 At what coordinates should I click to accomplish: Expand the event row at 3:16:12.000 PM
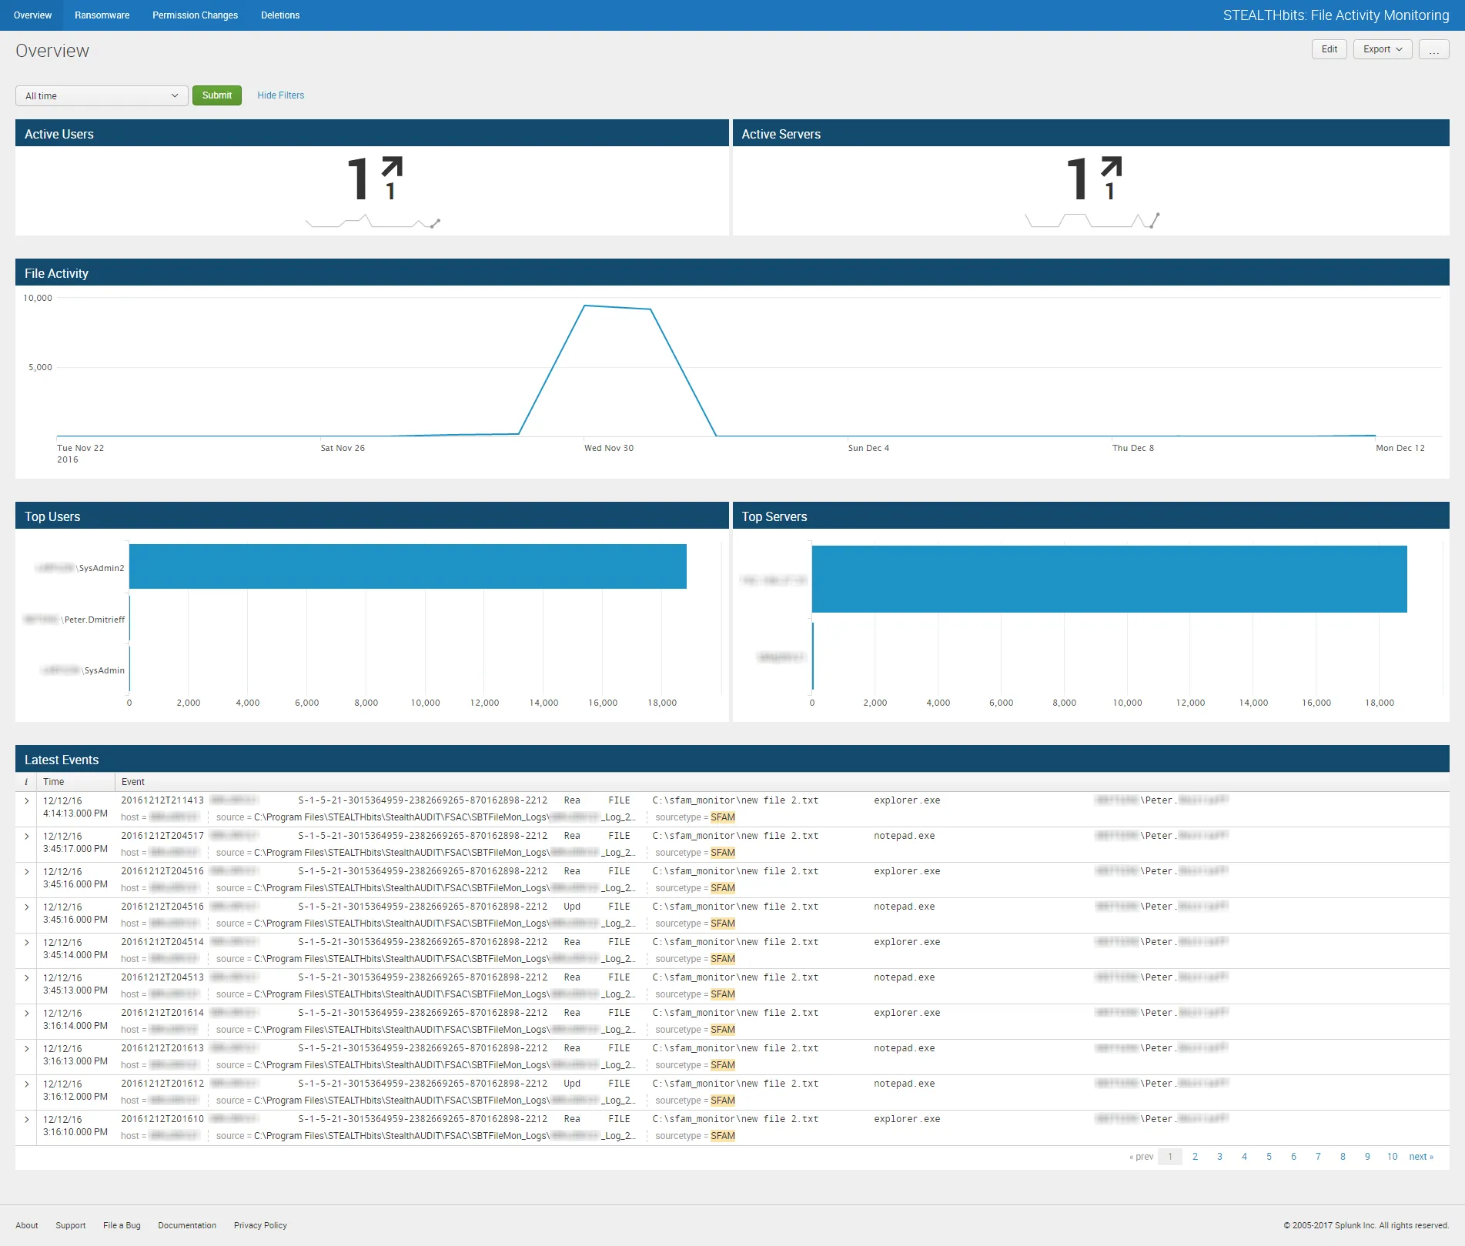(26, 1084)
